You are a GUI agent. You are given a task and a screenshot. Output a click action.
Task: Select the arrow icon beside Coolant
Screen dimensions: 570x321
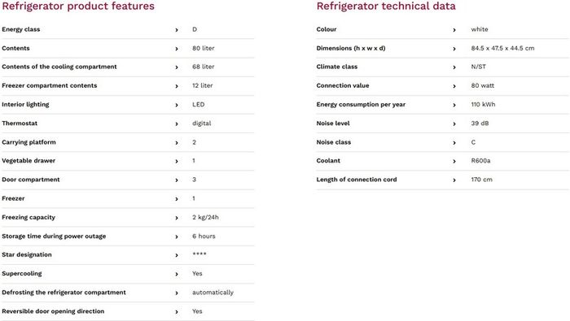(454, 161)
